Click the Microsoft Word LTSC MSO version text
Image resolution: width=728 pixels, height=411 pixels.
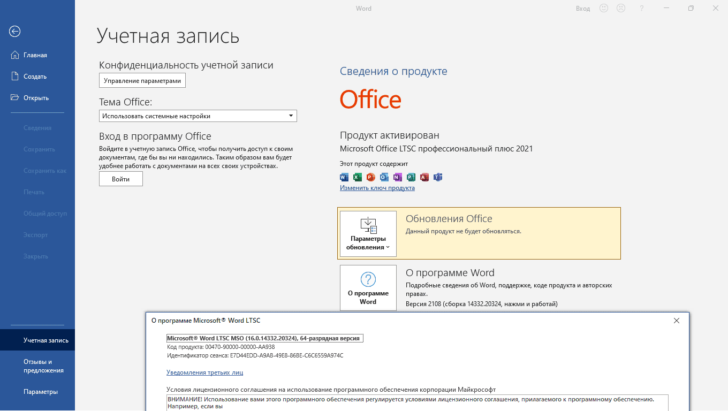coord(266,338)
